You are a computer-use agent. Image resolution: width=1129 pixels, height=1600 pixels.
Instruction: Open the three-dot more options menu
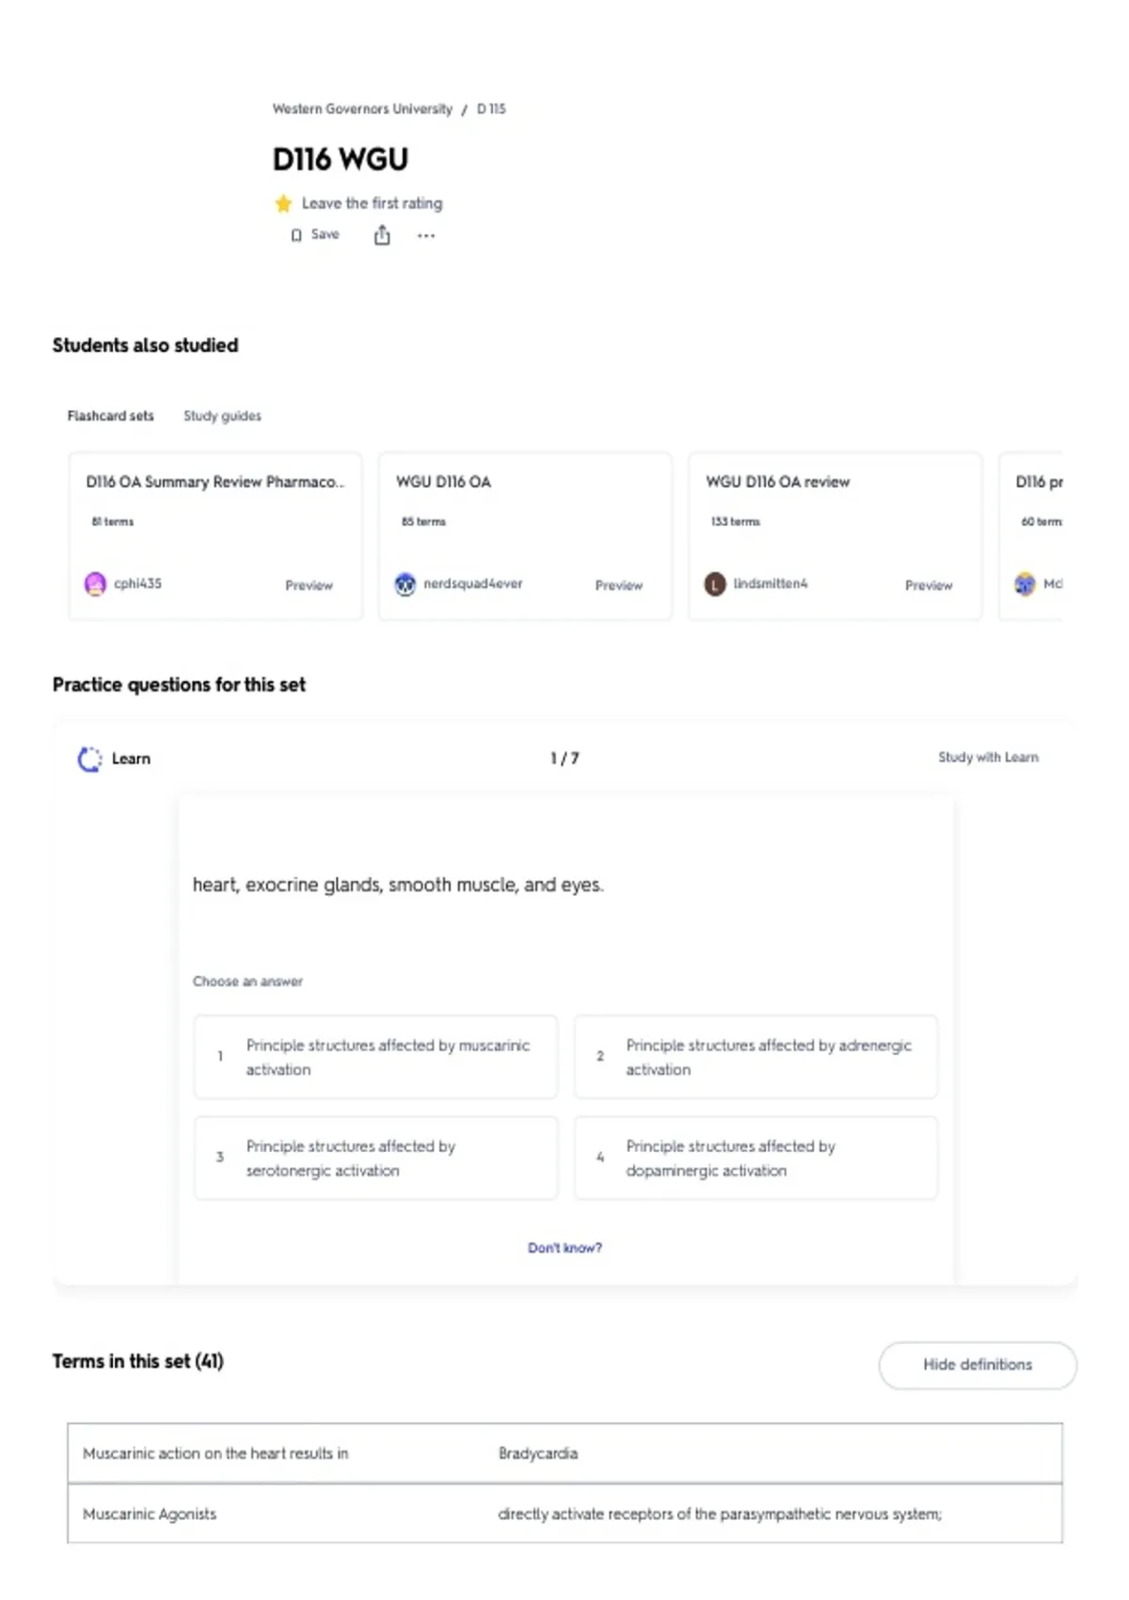click(x=426, y=236)
